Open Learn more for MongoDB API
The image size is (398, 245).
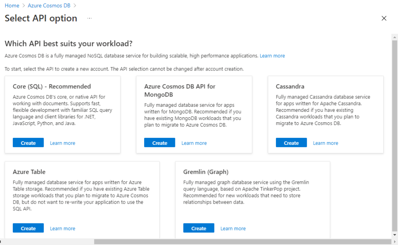[x=194, y=143]
